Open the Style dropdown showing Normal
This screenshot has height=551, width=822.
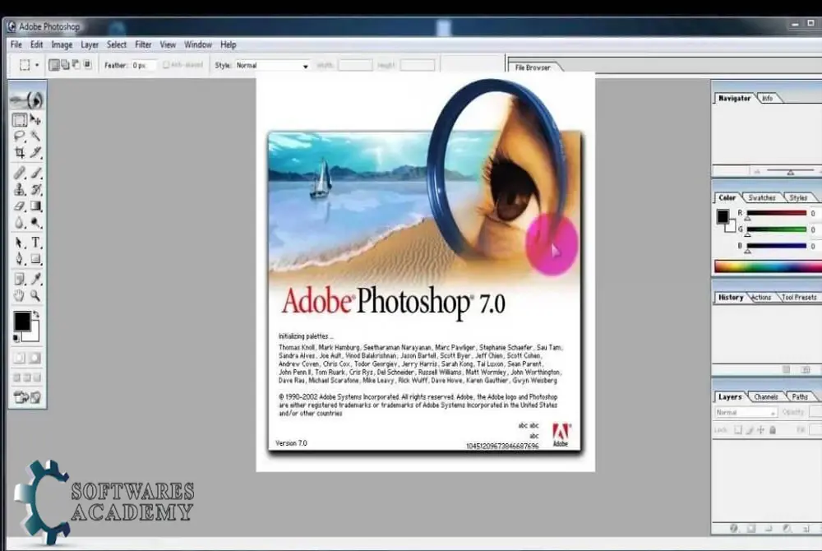tap(272, 66)
